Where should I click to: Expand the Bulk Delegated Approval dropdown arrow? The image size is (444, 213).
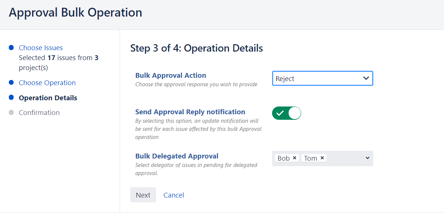(367, 158)
